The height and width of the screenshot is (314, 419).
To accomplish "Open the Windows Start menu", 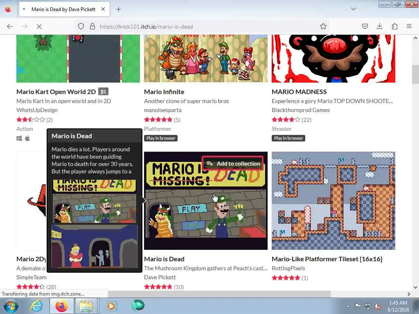I will [11, 306].
